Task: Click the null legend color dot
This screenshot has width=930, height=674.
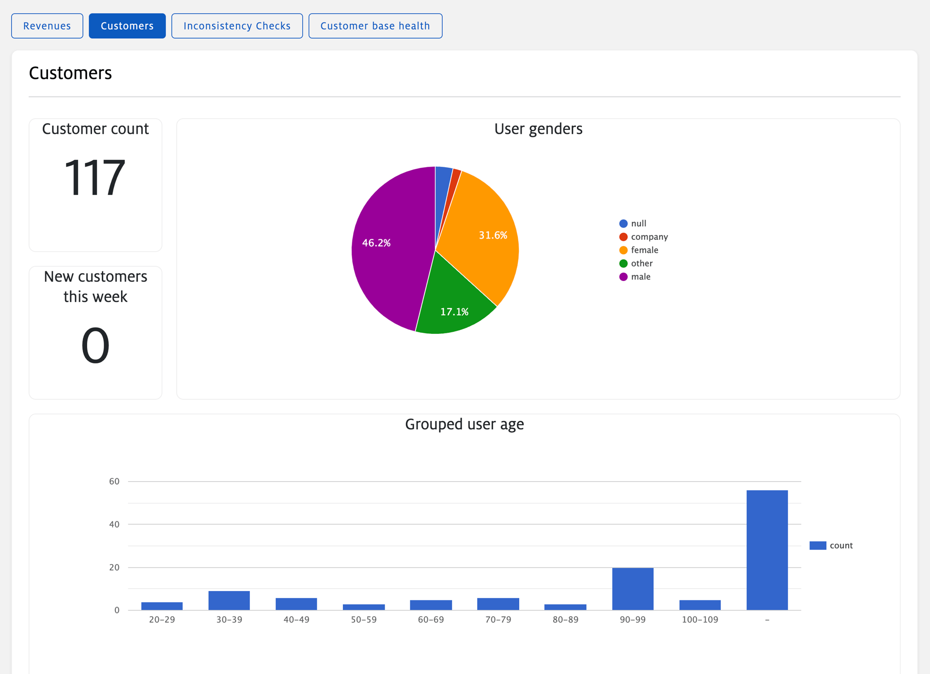Action: (623, 223)
